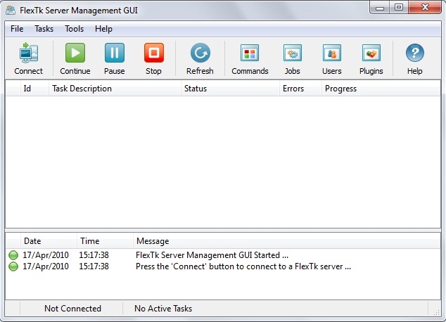This screenshot has height=322, width=446.
Task: Sort log by Date column header
Action: tap(49, 241)
